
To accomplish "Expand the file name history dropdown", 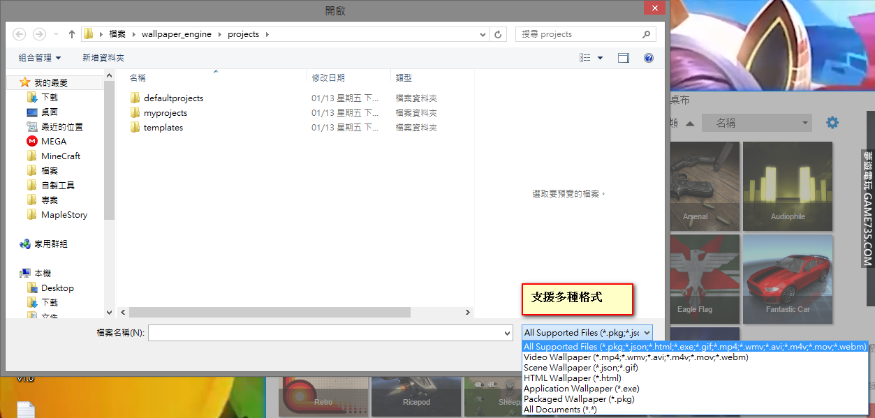I will coord(508,334).
